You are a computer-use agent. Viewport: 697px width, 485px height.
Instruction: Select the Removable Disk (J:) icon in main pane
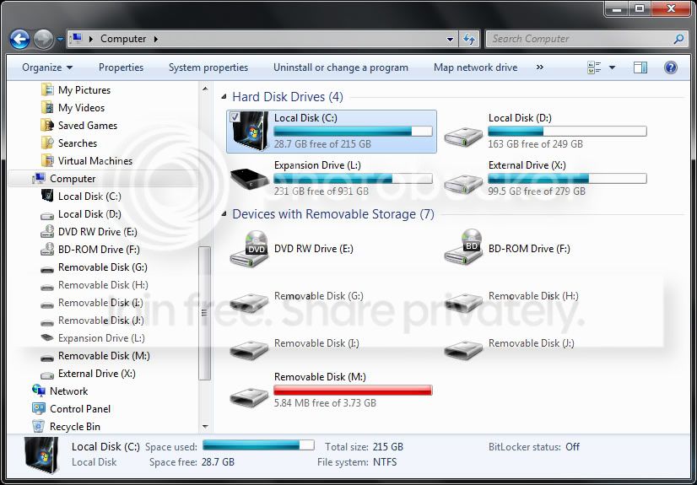pyautogui.click(x=463, y=349)
